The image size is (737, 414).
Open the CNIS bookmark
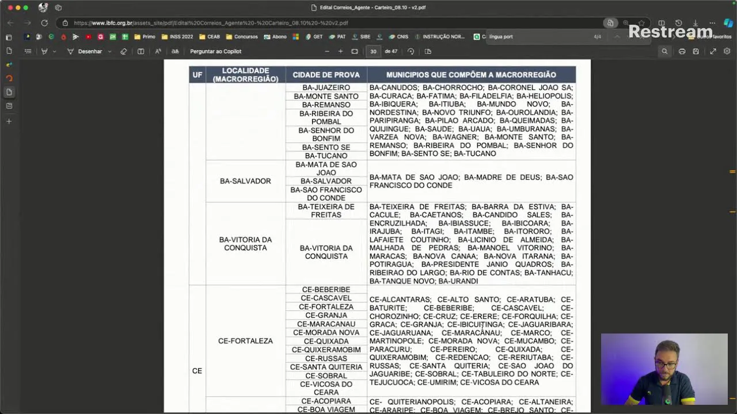[x=398, y=37]
